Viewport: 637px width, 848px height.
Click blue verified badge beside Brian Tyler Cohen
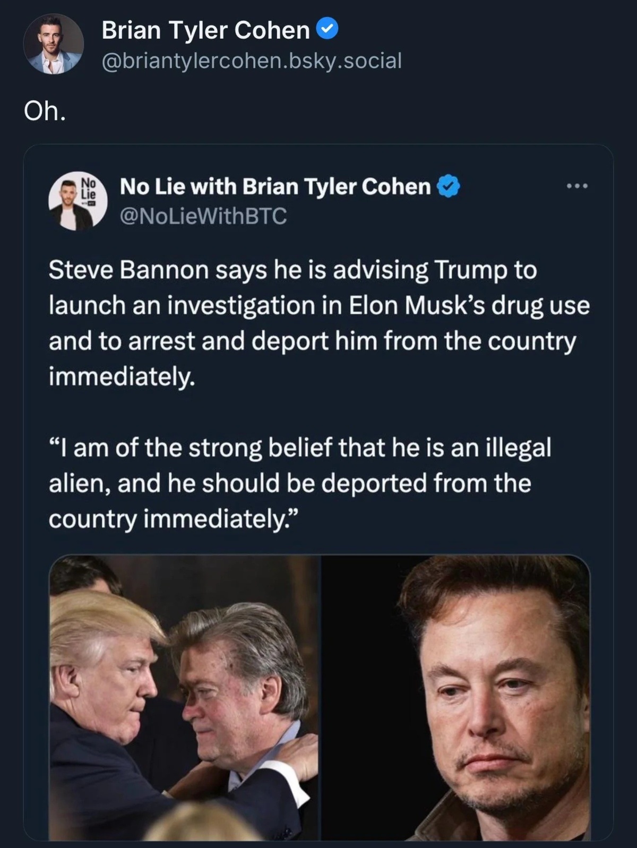327,30
